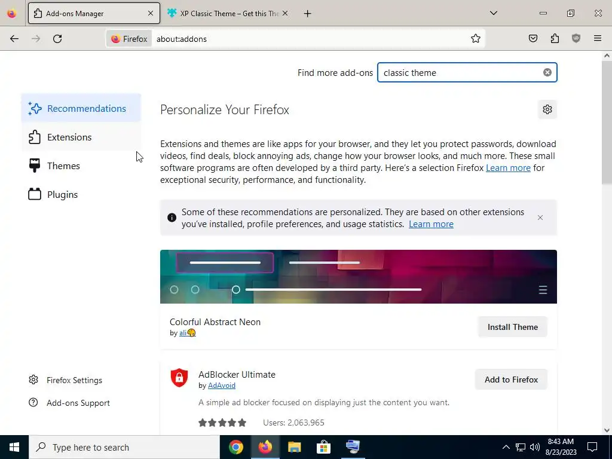
Task: Close the XP Classic Theme tab
Action: (x=285, y=13)
